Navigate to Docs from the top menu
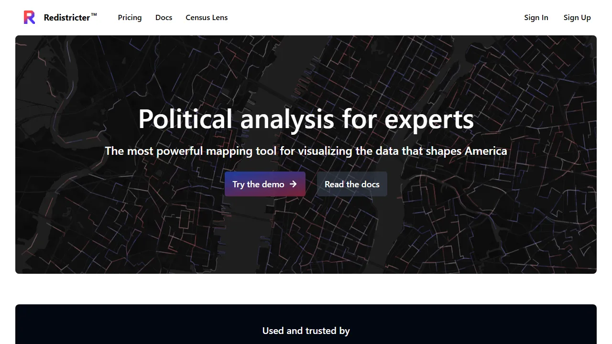Viewport: 612px width, 344px height. point(164,17)
